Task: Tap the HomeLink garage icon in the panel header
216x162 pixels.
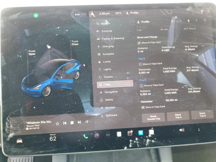Action: [180, 21]
